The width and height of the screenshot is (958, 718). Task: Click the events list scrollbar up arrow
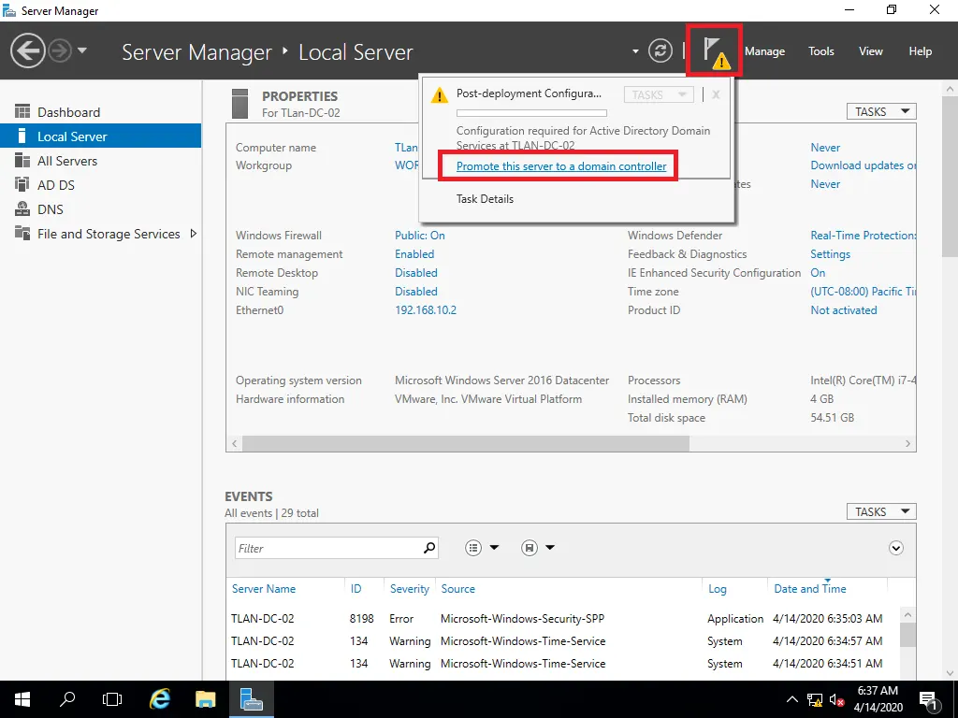(907, 615)
